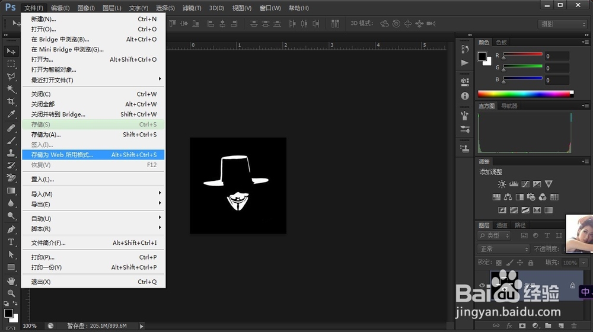Toggle lock transparent pixels
The width and height of the screenshot is (593, 332).
coord(499,263)
